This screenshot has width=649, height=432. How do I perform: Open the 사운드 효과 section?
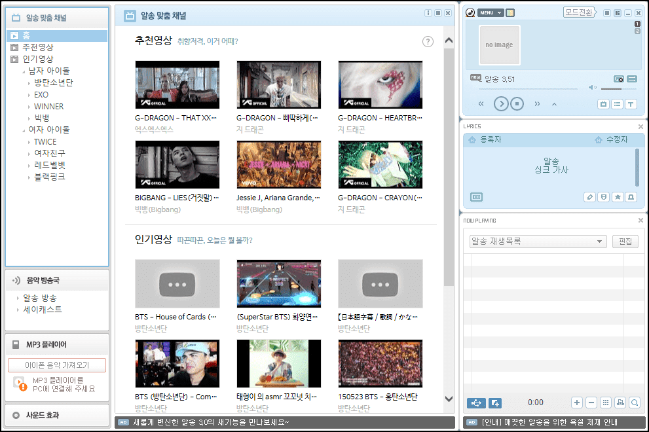click(x=57, y=415)
